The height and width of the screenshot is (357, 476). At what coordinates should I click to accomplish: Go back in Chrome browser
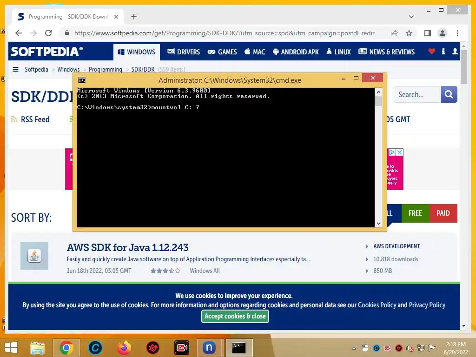pyautogui.click(x=19, y=33)
